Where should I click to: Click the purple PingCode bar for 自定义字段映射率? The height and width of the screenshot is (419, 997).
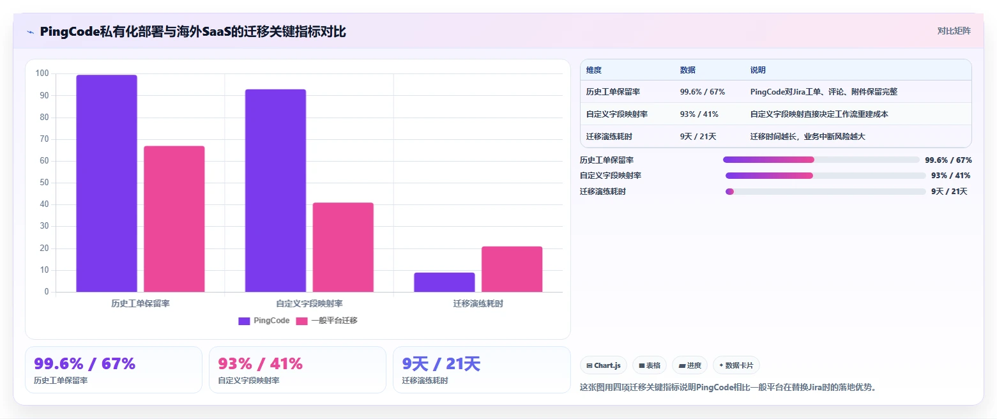point(275,191)
